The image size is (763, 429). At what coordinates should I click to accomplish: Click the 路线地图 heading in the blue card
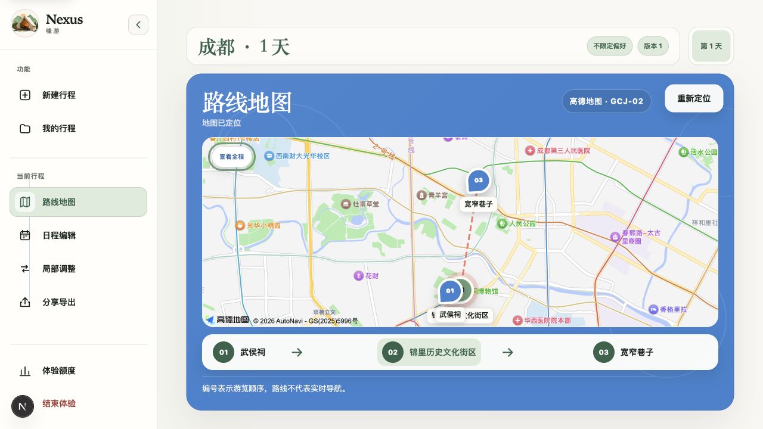(247, 102)
